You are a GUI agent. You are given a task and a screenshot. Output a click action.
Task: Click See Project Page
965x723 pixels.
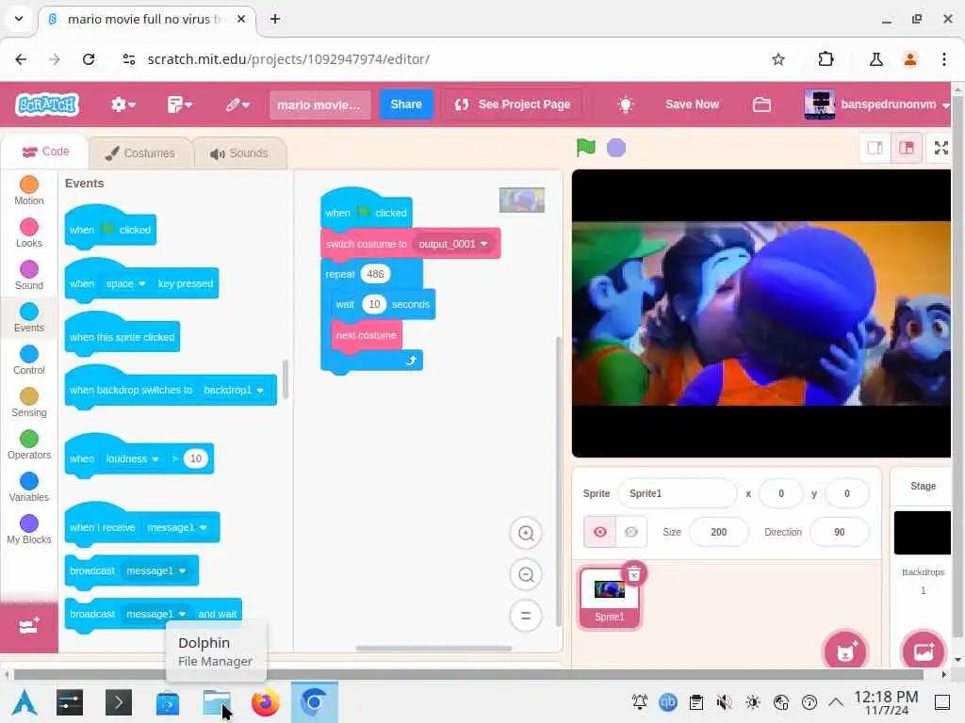click(513, 104)
